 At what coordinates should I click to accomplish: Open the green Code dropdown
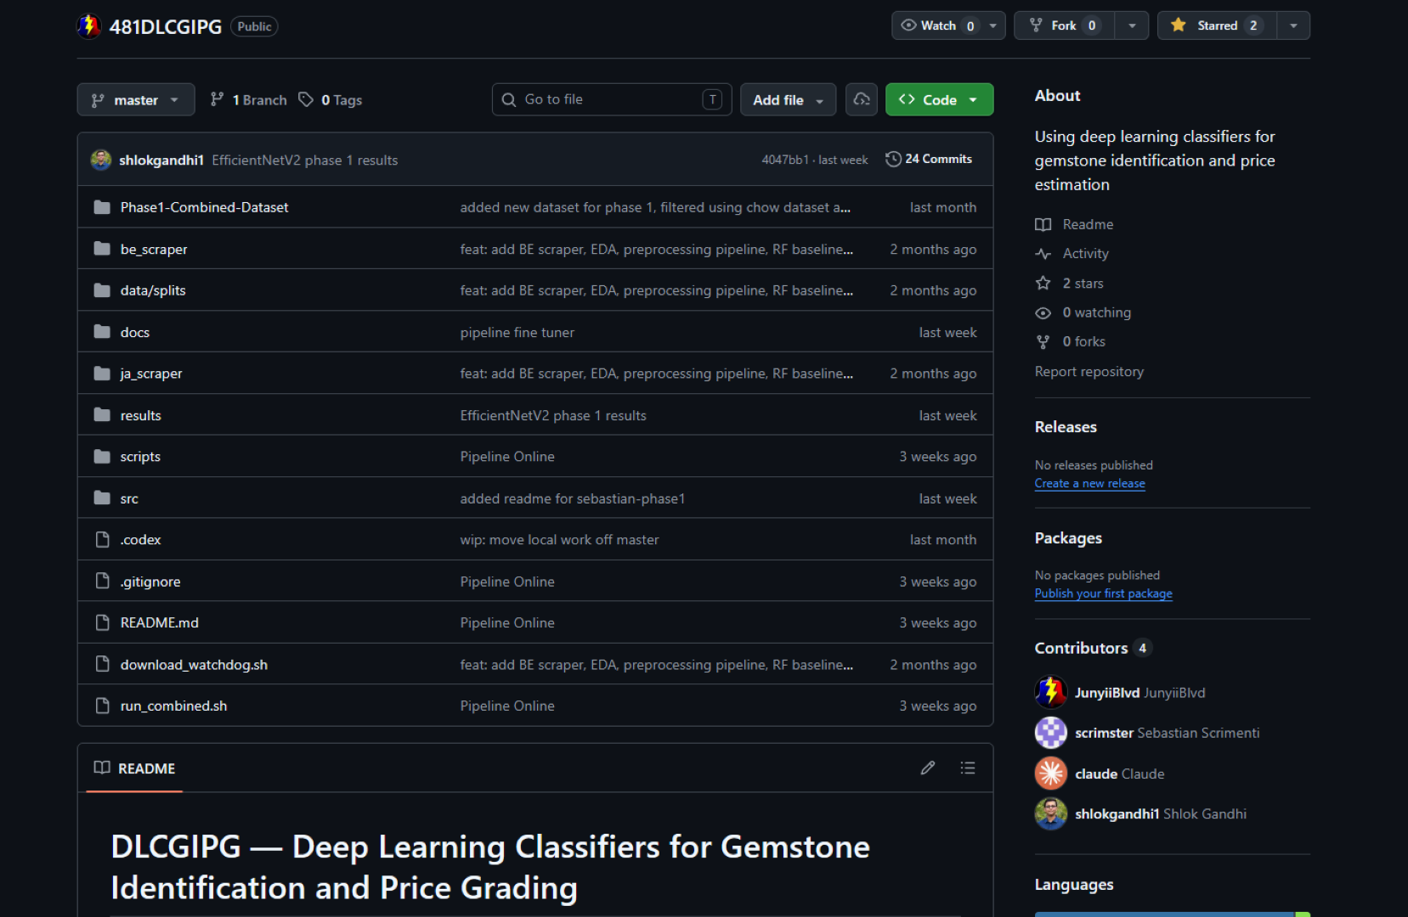pyautogui.click(x=939, y=99)
